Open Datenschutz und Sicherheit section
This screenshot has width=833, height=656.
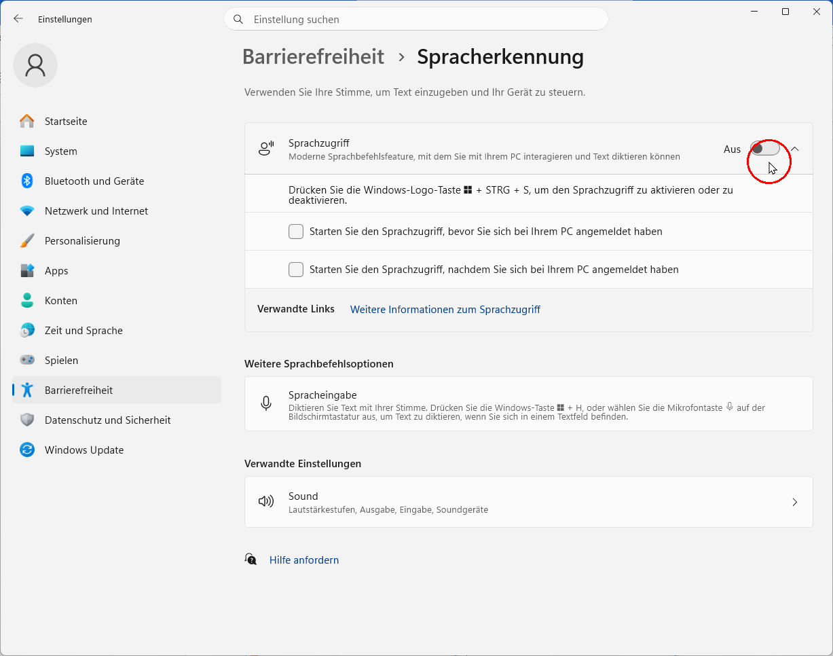point(117,420)
